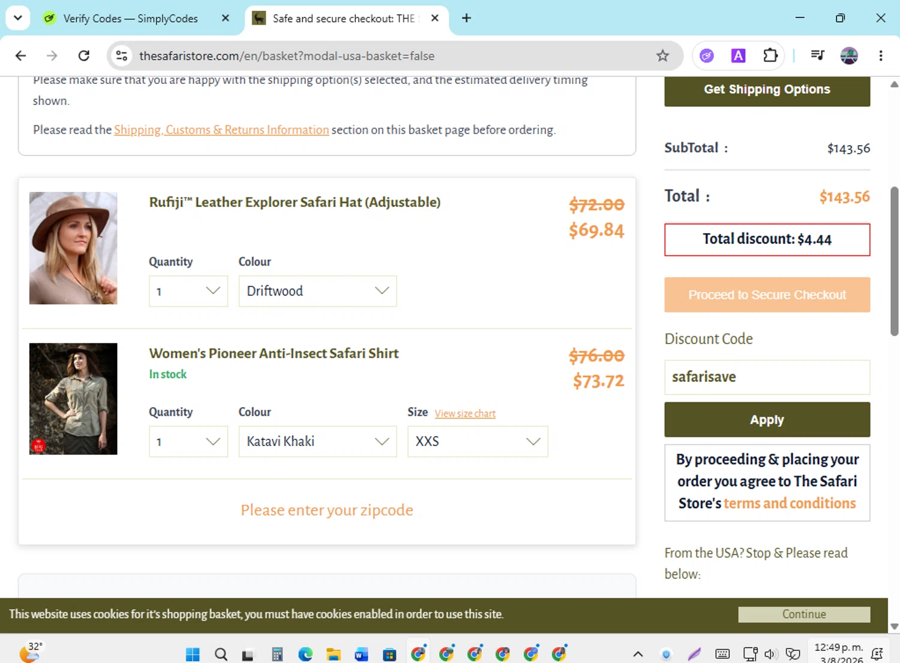
Task: Open the media controls icon
Action: pos(817,56)
